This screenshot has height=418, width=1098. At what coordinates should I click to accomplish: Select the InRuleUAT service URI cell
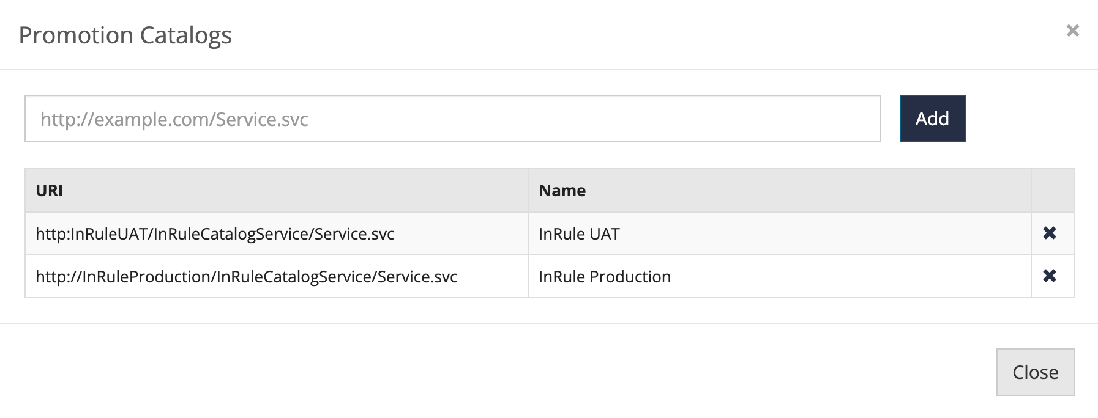(x=215, y=234)
